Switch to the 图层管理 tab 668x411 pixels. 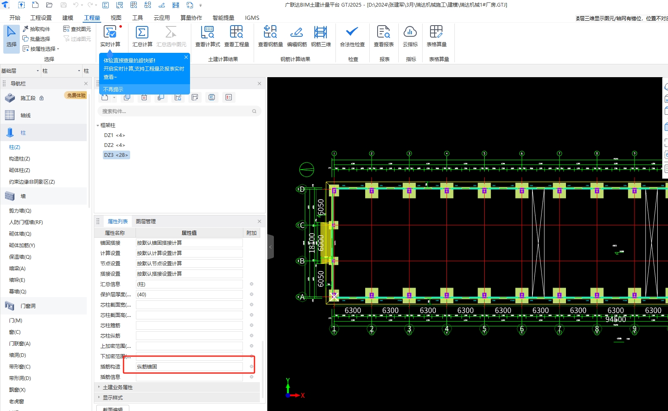pos(146,222)
